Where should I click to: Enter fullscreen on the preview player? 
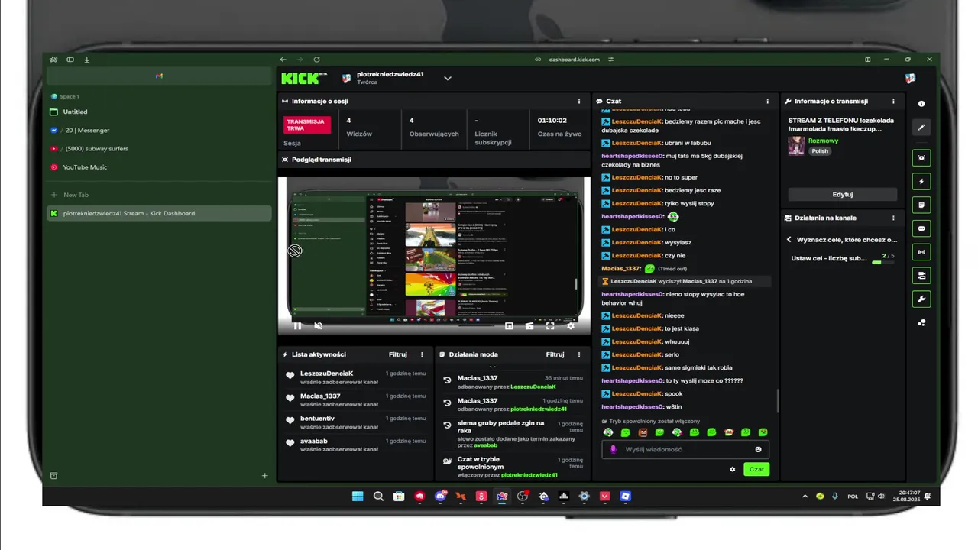pos(550,325)
